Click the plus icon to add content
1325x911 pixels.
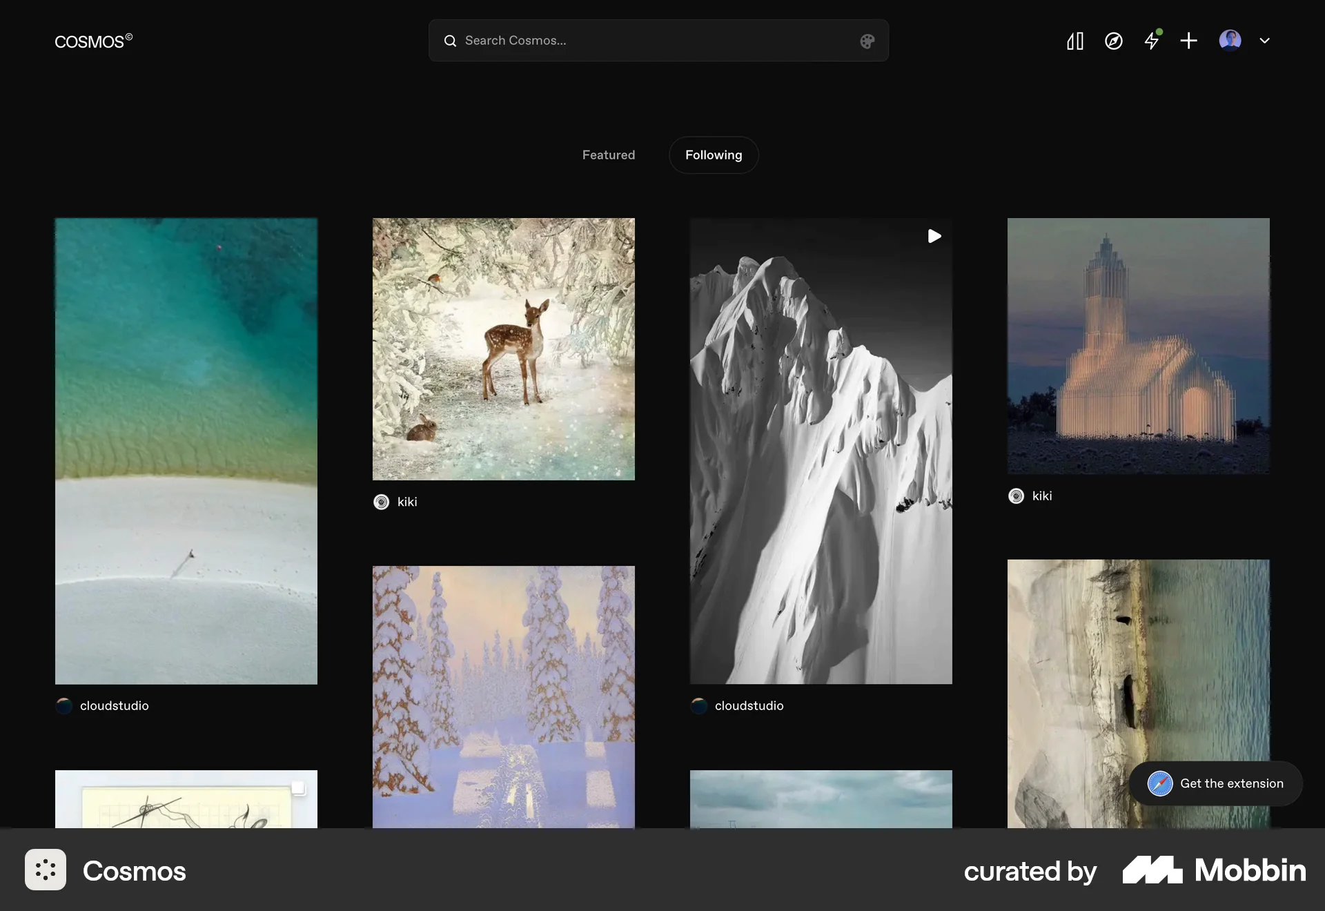[1188, 41]
